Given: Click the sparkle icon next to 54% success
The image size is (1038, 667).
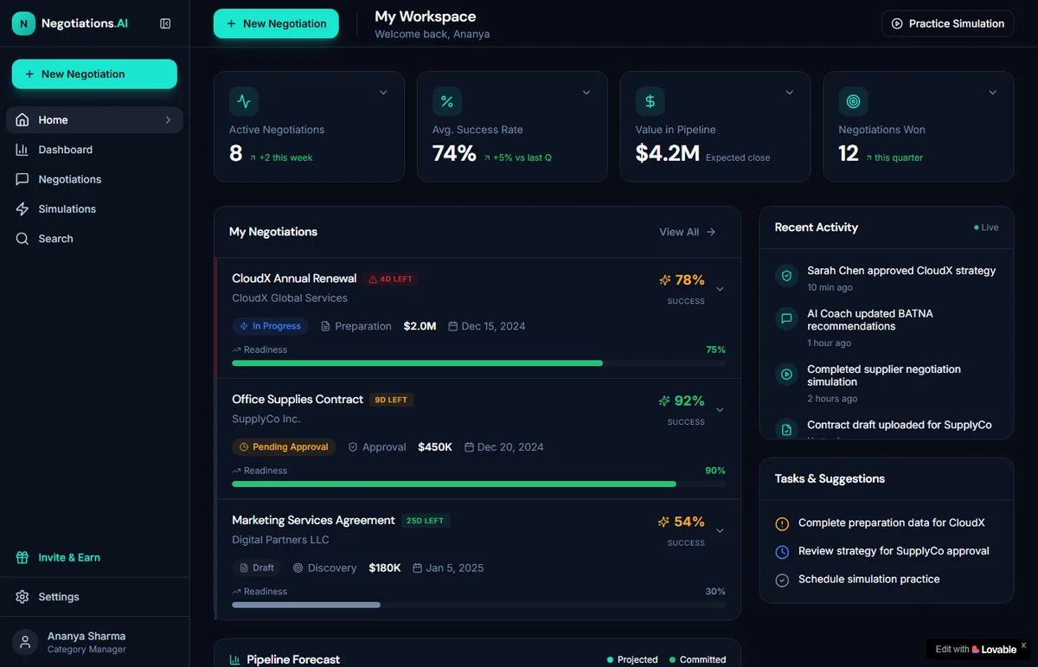Looking at the screenshot, I should coord(664,522).
